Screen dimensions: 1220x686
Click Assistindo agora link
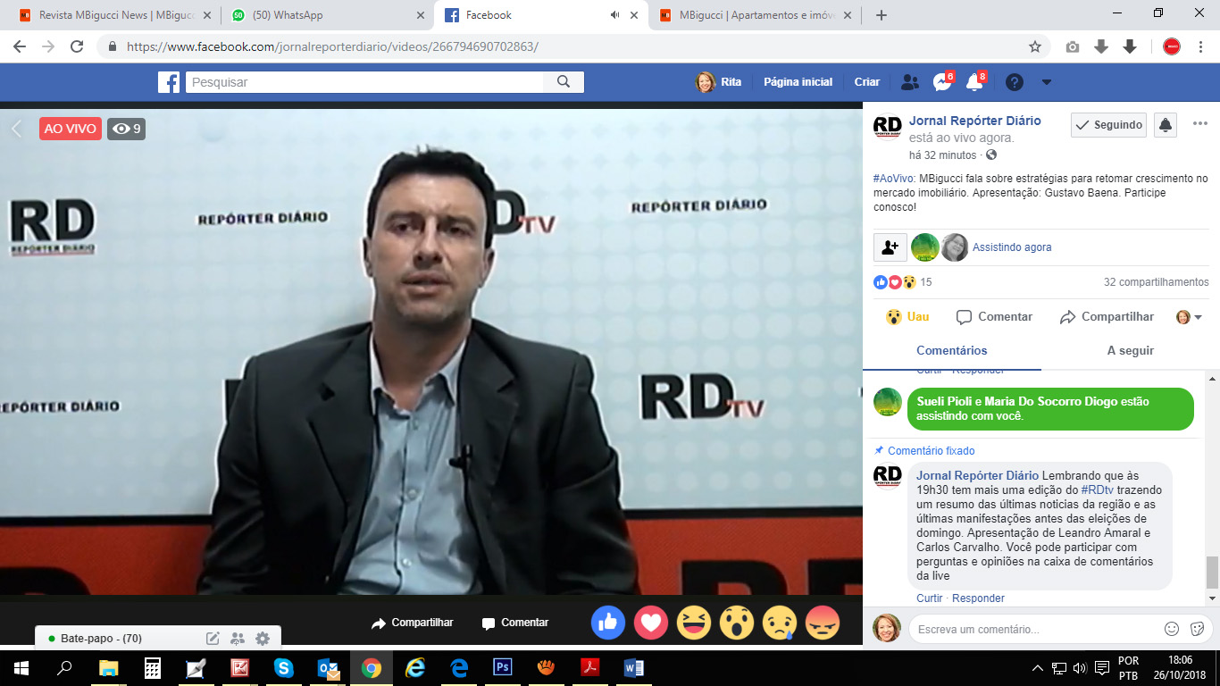(x=1012, y=247)
